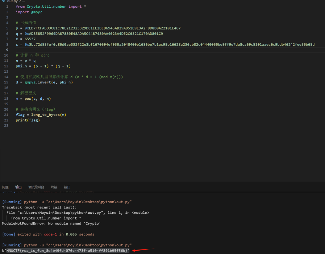The image size is (325, 254).
Task: Click the value 65537 on line 7
Action: (x=30, y=39)
